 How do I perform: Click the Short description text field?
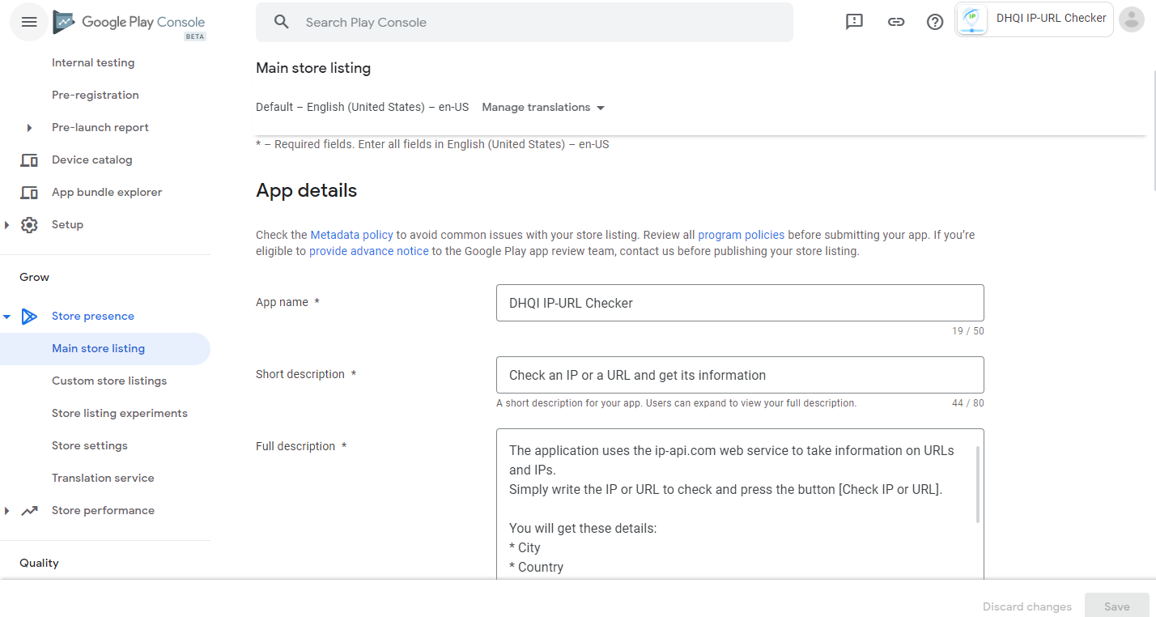point(740,375)
